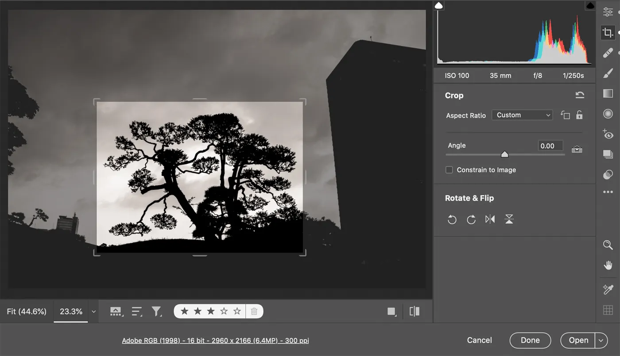Expand the zoom level dropdown
The image size is (620, 356).
(x=93, y=311)
